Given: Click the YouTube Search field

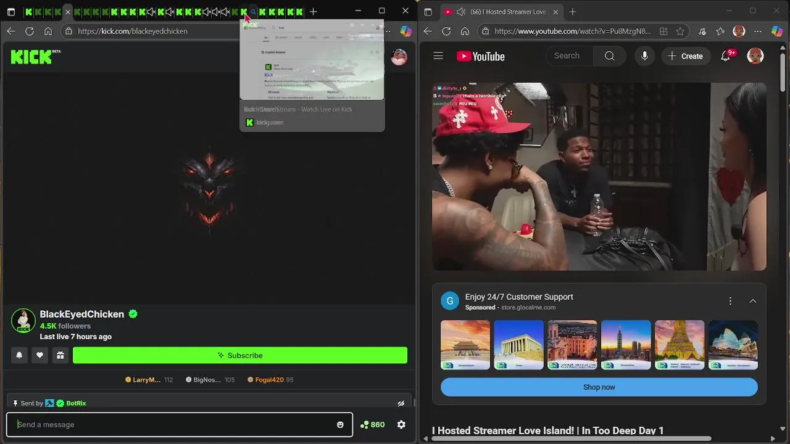Looking at the screenshot, I should coord(570,56).
